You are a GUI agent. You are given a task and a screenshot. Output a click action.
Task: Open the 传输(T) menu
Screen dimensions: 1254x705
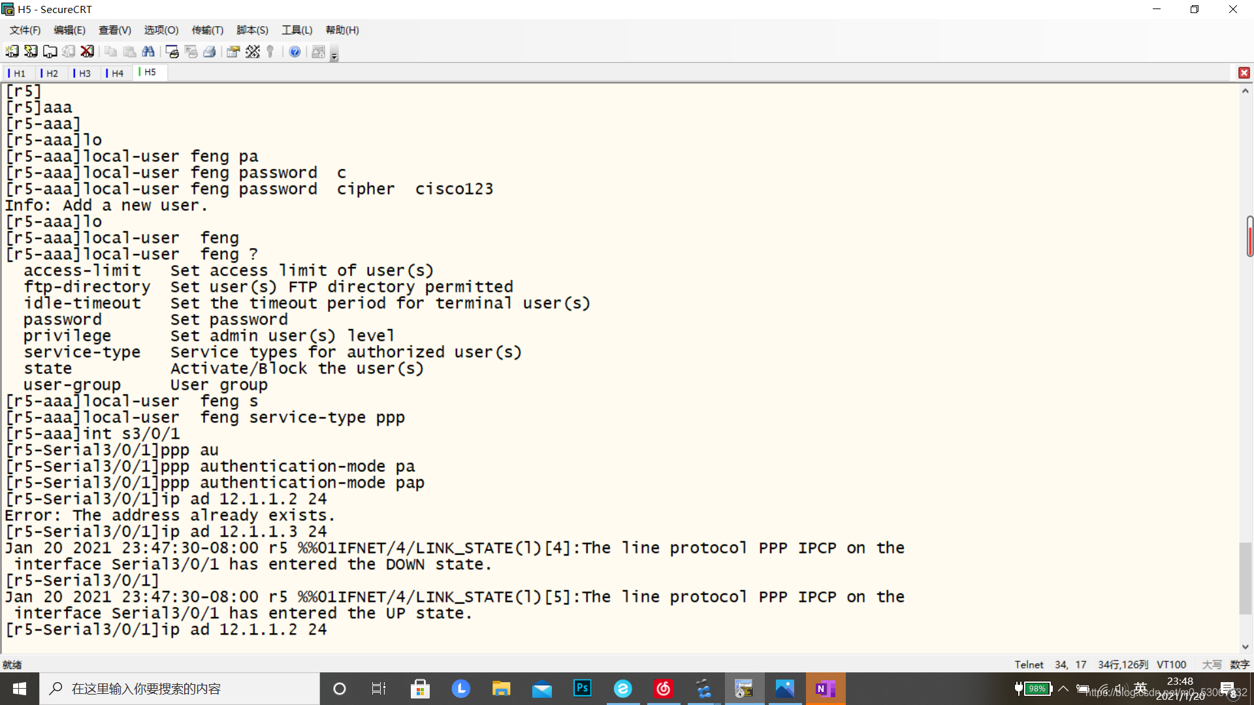(207, 30)
